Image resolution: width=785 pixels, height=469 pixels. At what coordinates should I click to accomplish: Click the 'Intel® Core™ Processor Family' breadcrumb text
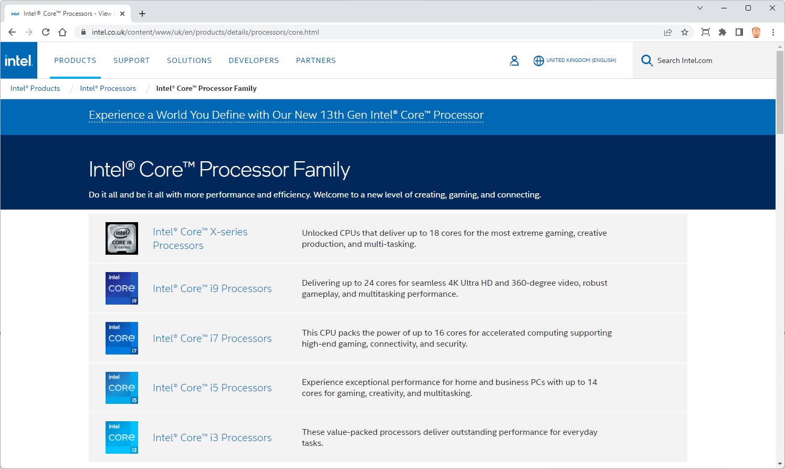click(x=206, y=88)
